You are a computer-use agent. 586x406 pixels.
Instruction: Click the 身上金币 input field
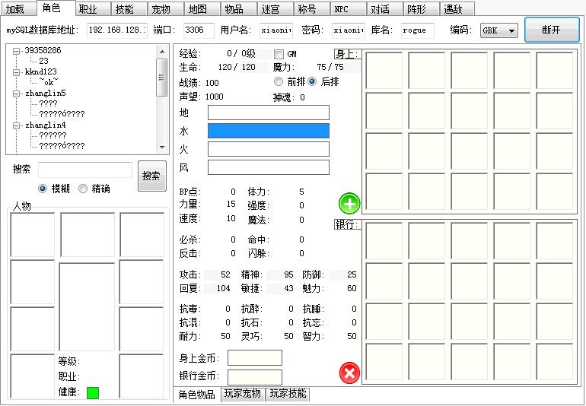click(x=254, y=357)
